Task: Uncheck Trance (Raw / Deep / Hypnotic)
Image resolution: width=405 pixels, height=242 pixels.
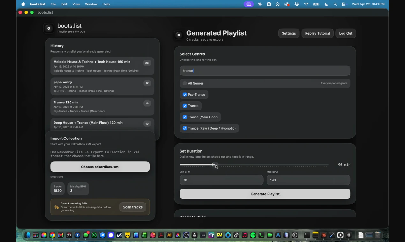Action: pyautogui.click(x=185, y=128)
